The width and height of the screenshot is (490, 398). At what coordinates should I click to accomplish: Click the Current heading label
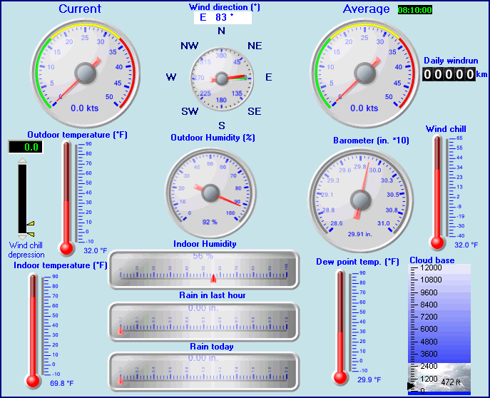[80, 9]
